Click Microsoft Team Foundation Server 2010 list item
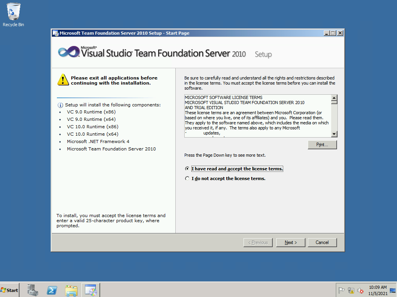 click(111, 149)
